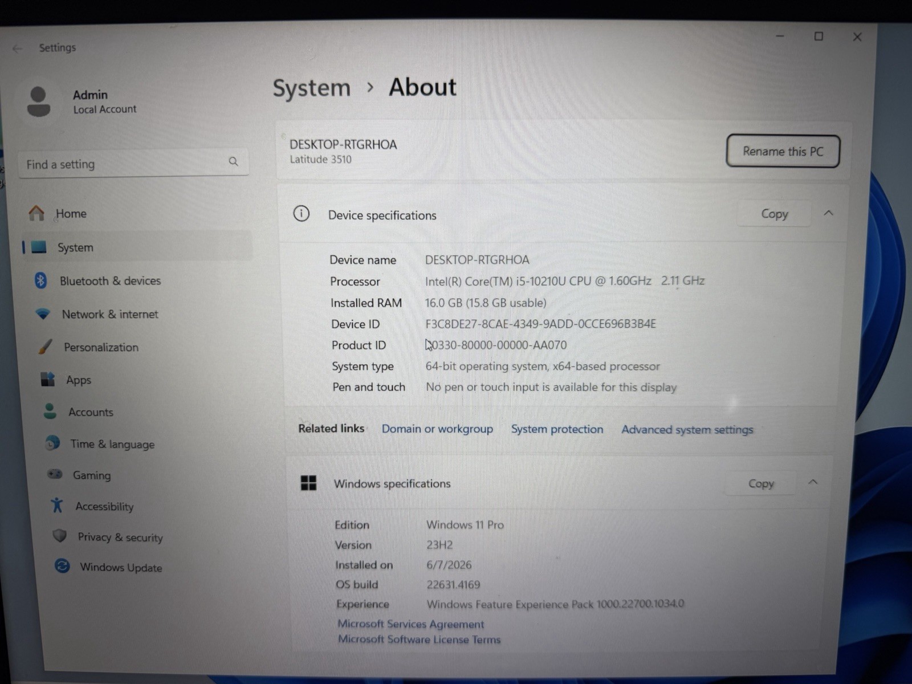Image resolution: width=912 pixels, height=684 pixels.
Task: Click the processor value Intel Core i5-10210U
Action: [565, 280]
